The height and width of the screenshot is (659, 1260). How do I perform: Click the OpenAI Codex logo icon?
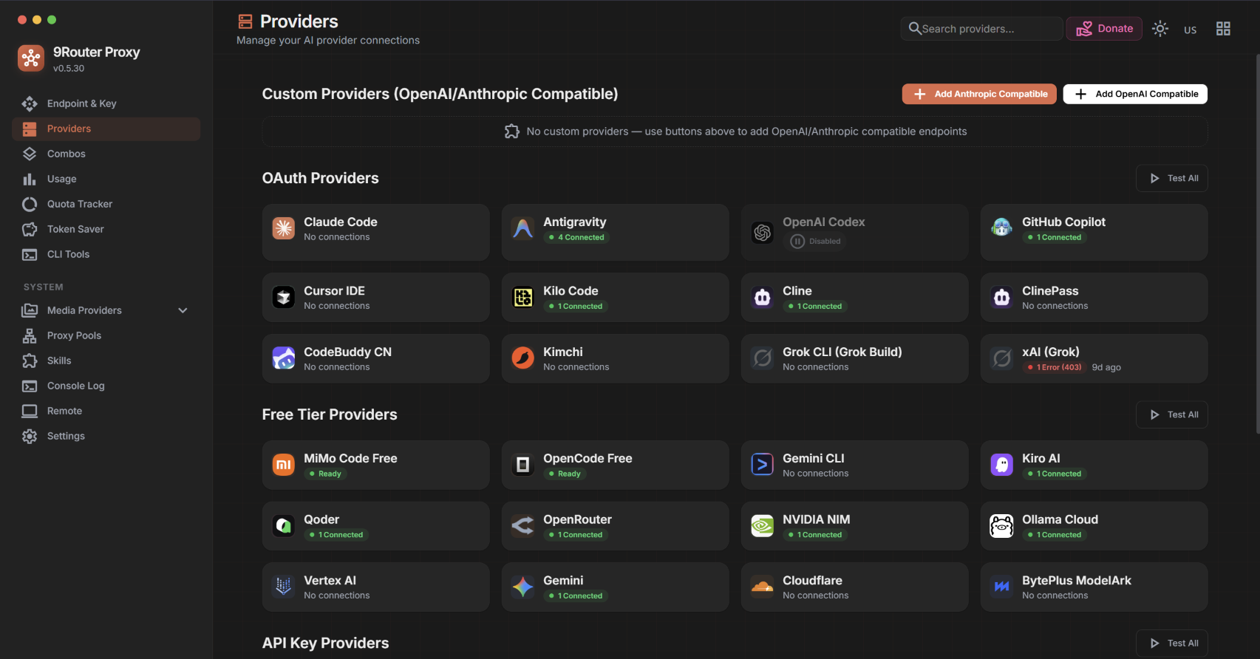(763, 233)
